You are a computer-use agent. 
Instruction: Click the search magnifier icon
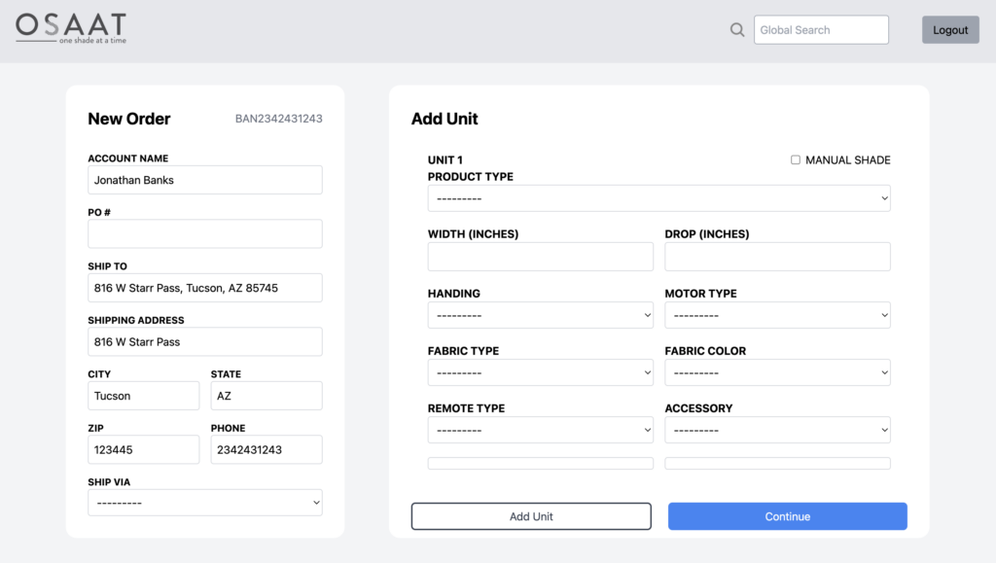737,30
